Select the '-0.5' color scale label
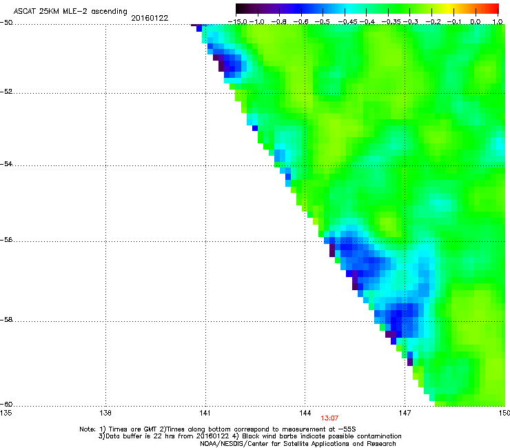The height and width of the screenshot is (448, 510). (x=323, y=22)
